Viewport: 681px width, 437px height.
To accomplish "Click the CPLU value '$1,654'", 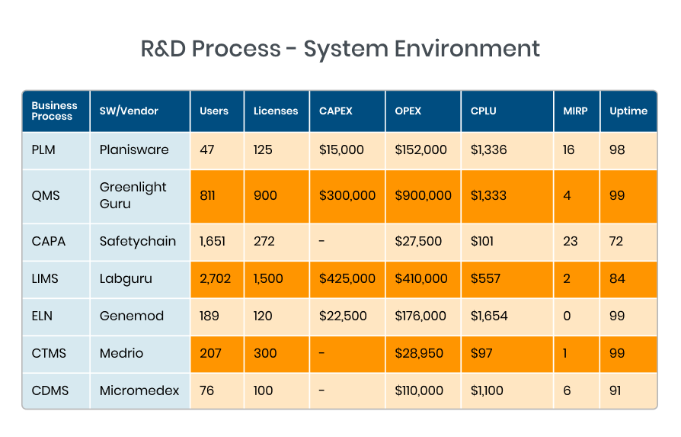I will pos(489,316).
